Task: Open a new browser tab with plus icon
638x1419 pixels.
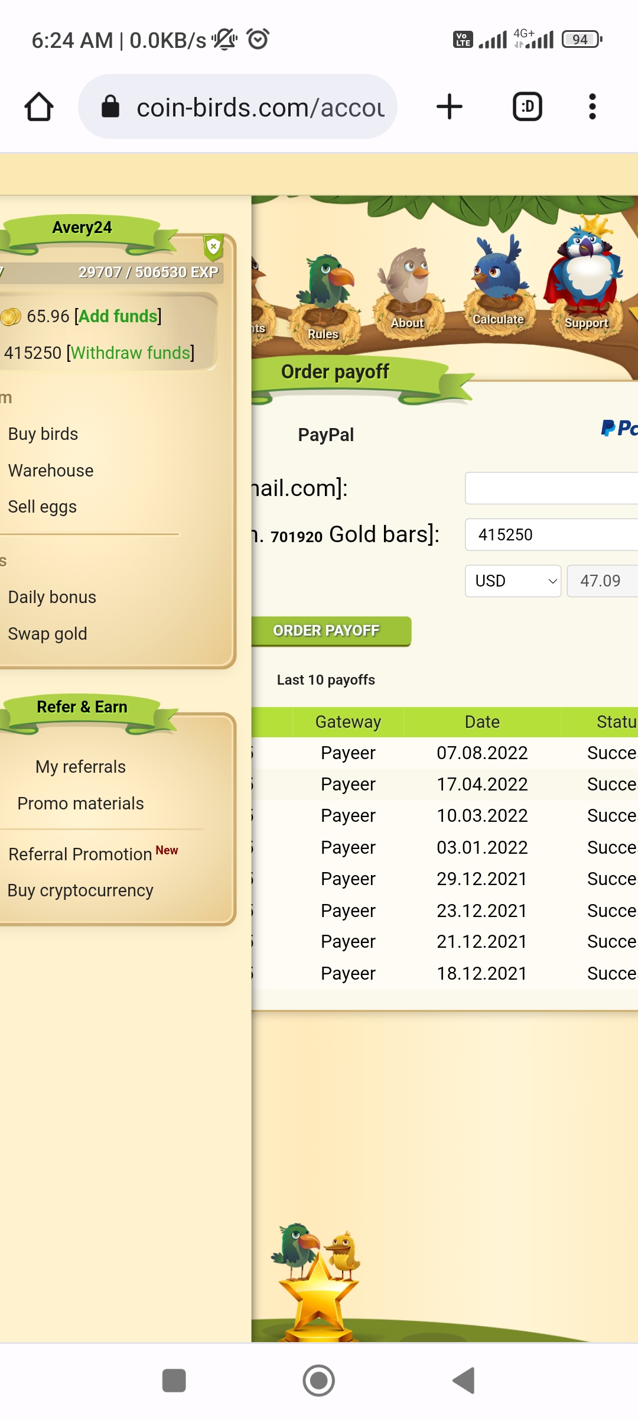Action: coord(450,107)
